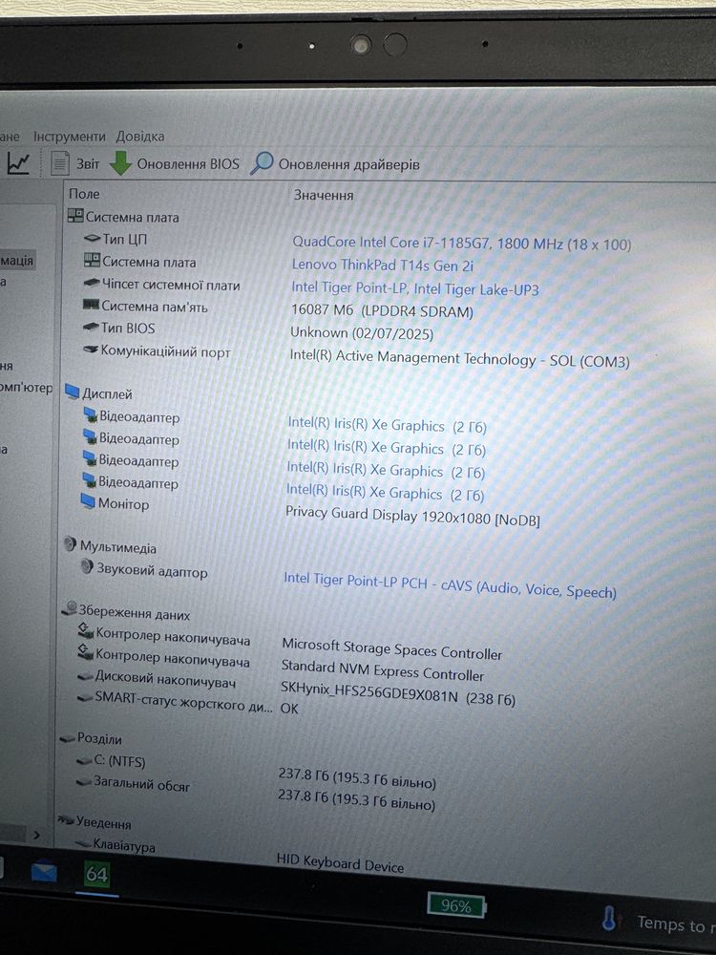The height and width of the screenshot is (955, 716).
Task: Click the Звіт document icon
Action: coord(59,163)
